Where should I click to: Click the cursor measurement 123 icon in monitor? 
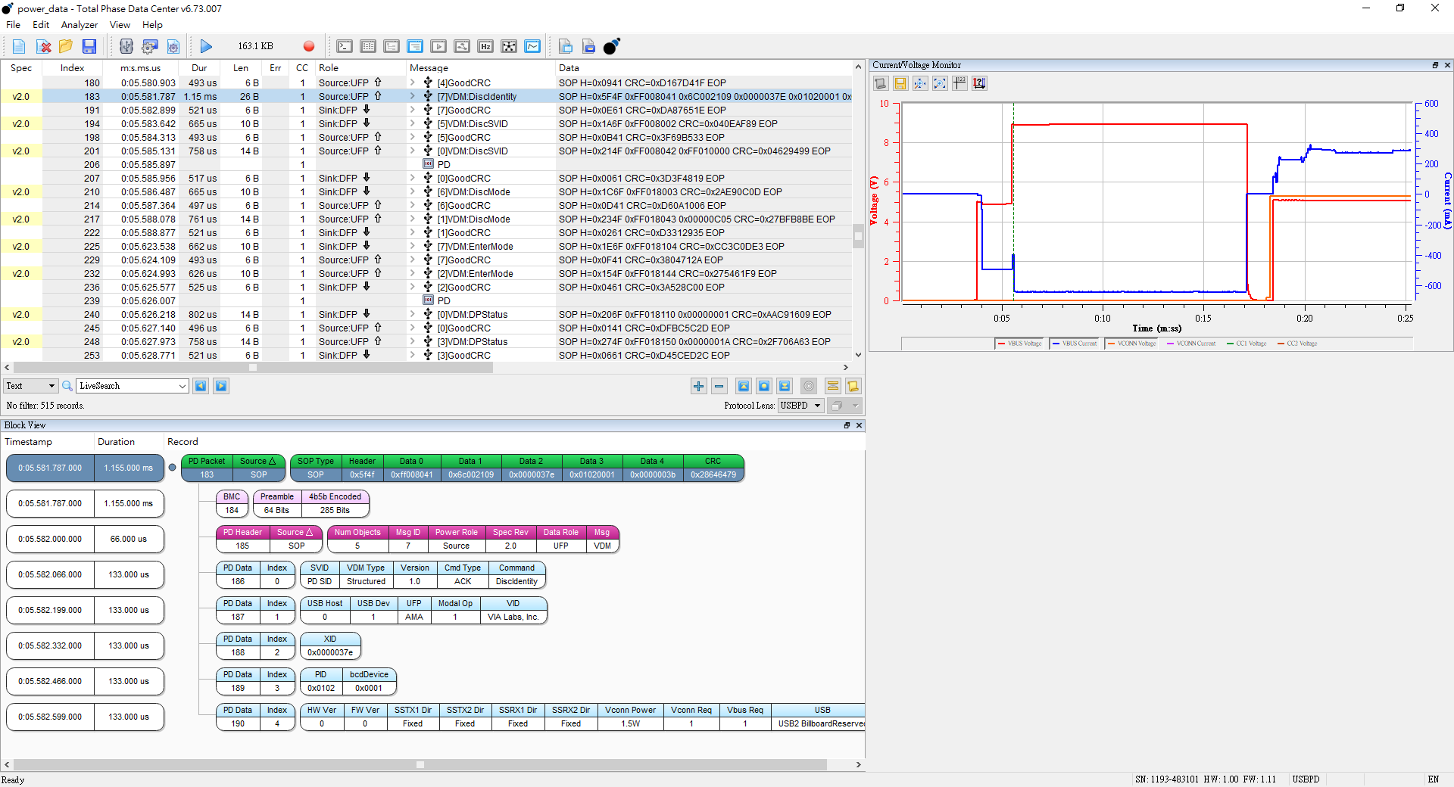pos(959,83)
